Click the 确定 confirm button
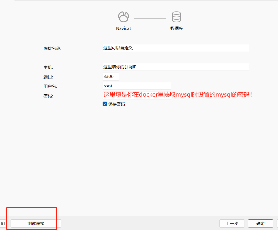Screen dimensions: 278x230 [260, 223]
